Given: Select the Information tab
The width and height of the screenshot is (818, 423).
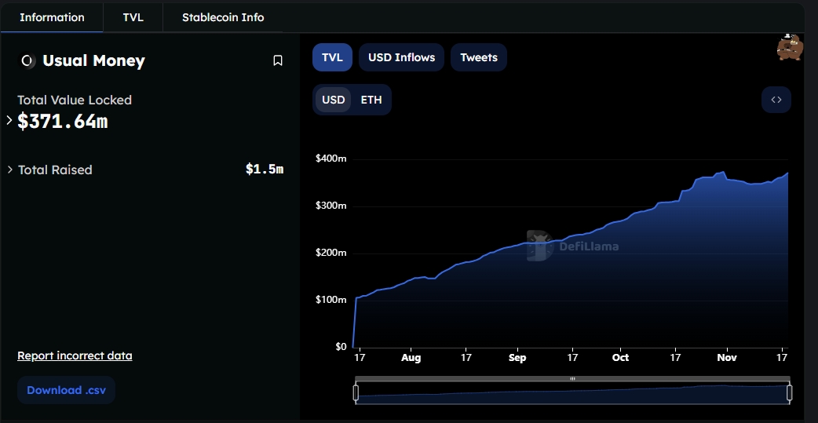Looking at the screenshot, I should point(52,17).
